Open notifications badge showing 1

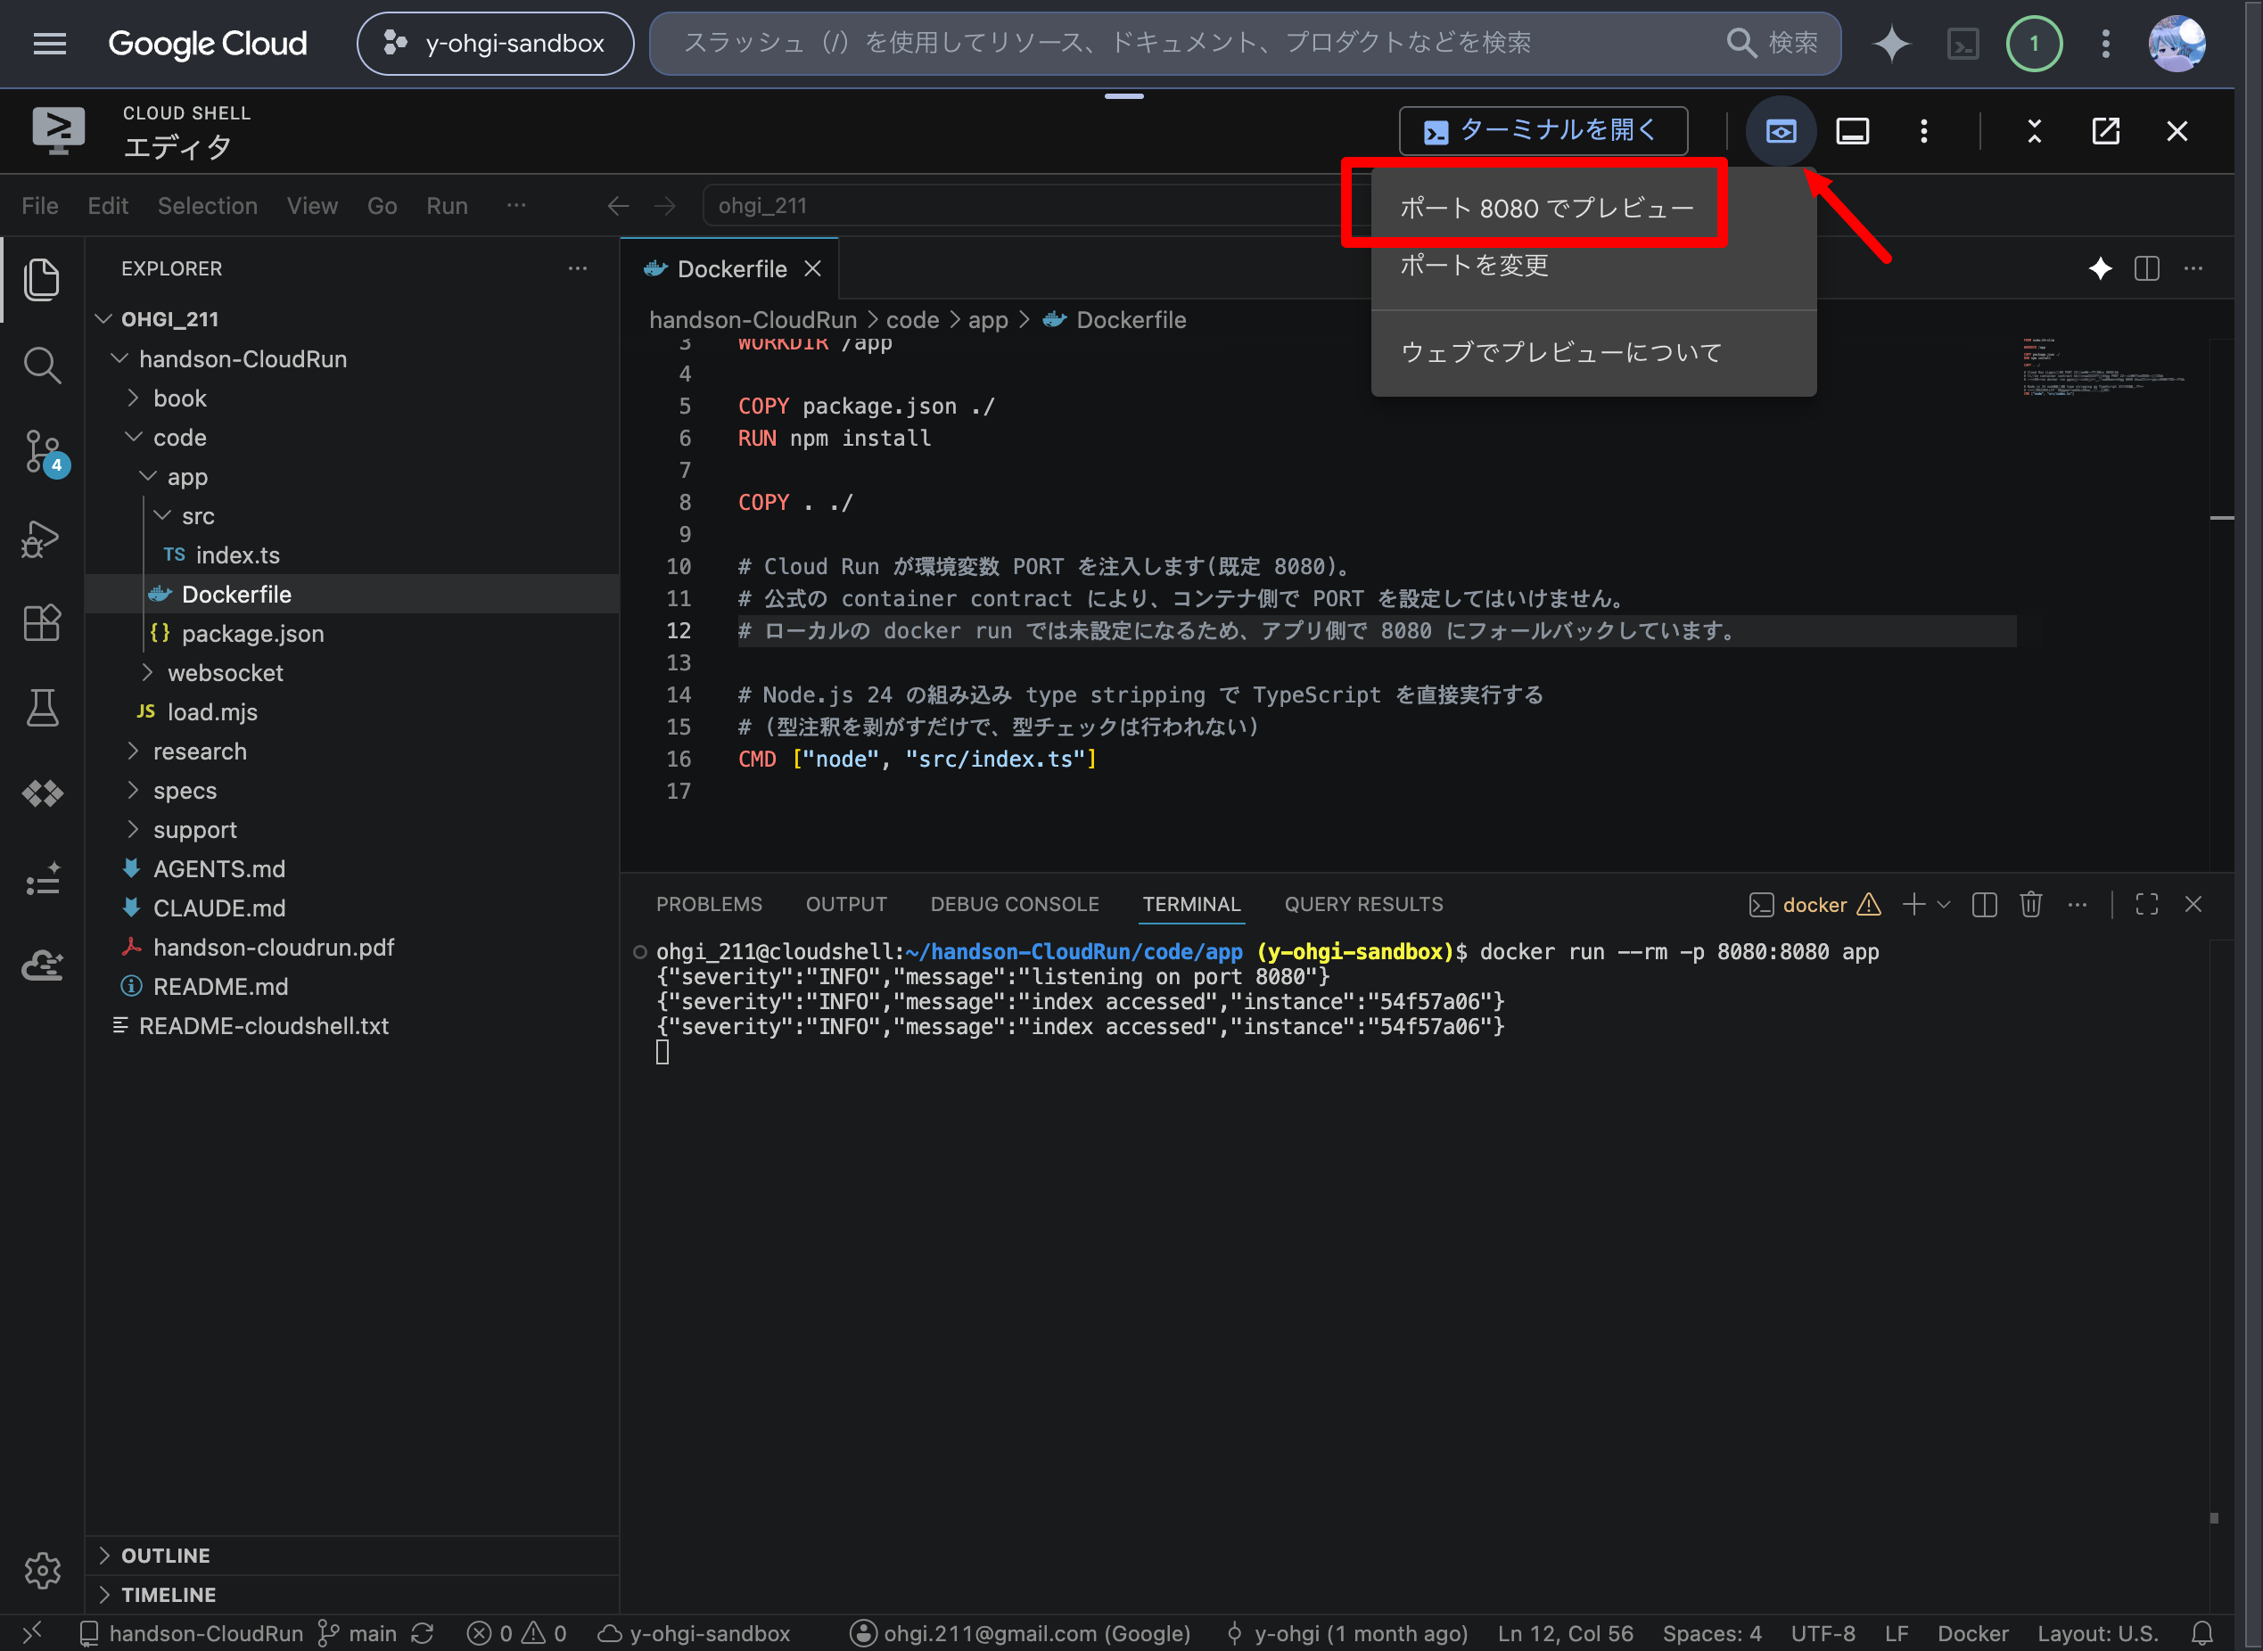coord(2033,43)
